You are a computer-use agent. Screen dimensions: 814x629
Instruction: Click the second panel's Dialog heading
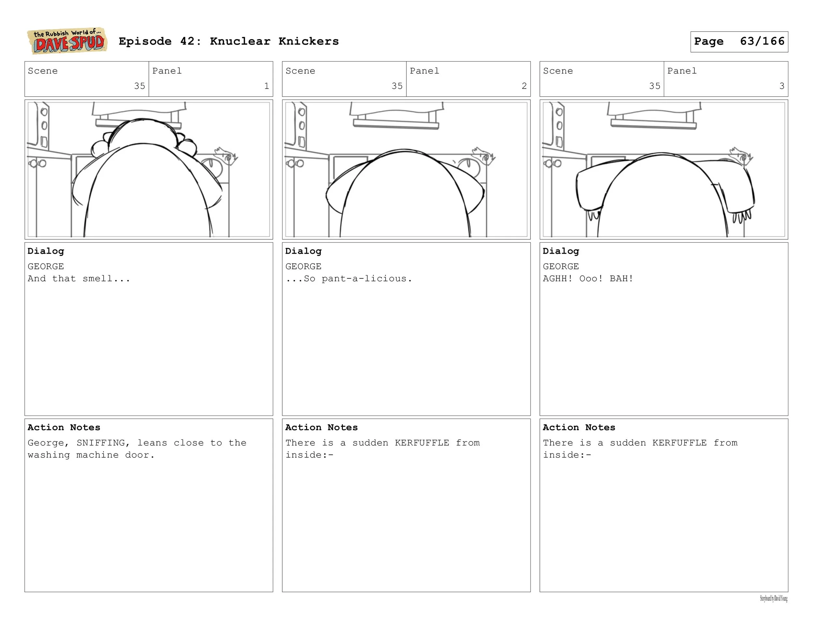pyautogui.click(x=303, y=251)
